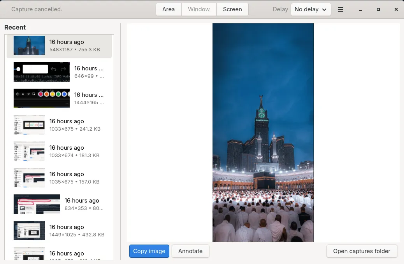
Task: Annotate the selected capture
Action: coord(190,251)
